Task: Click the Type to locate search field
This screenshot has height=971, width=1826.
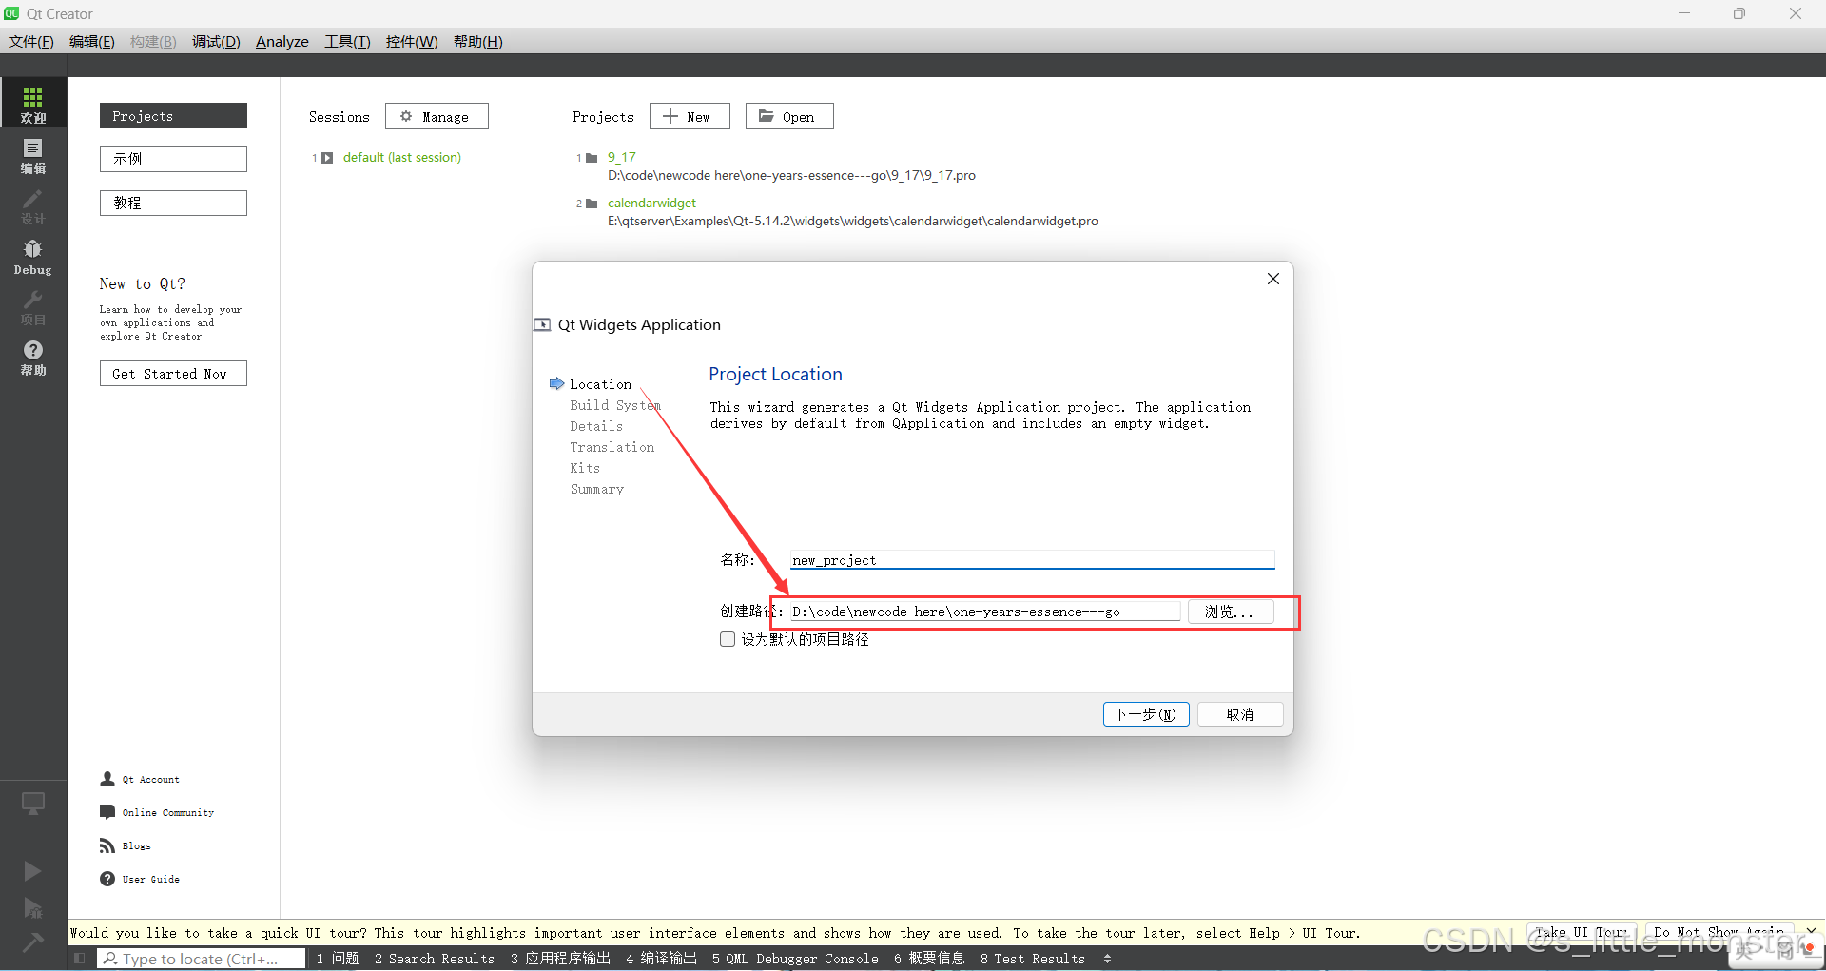Action: click(202, 959)
